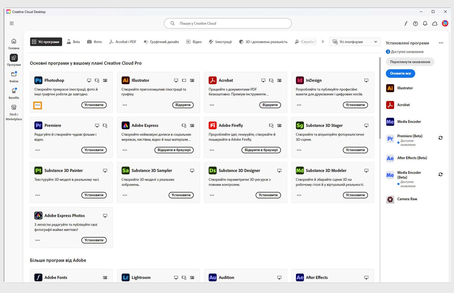This screenshot has width=454, height=293.
Task: Open Illustrator with Відкрити button
Action: coord(183,105)
